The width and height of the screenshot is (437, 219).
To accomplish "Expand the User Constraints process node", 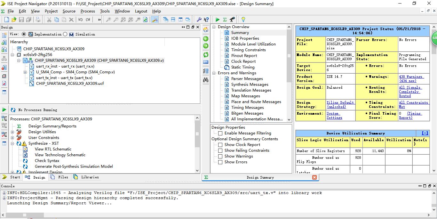I will (12, 138).
